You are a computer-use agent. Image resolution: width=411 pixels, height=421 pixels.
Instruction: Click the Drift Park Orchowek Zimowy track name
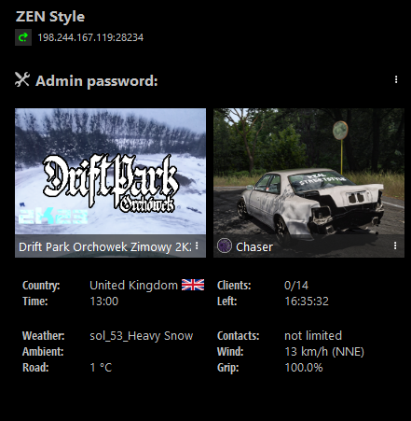point(105,246)
